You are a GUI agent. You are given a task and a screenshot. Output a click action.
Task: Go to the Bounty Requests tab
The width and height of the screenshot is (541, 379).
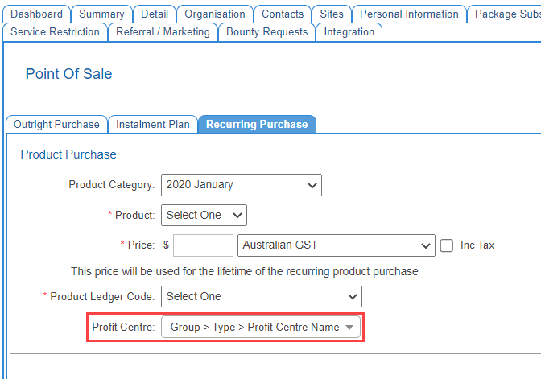[x=266, y=32]
